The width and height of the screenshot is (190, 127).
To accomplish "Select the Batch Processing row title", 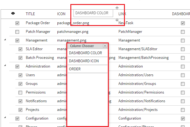I will coord(40,58).
